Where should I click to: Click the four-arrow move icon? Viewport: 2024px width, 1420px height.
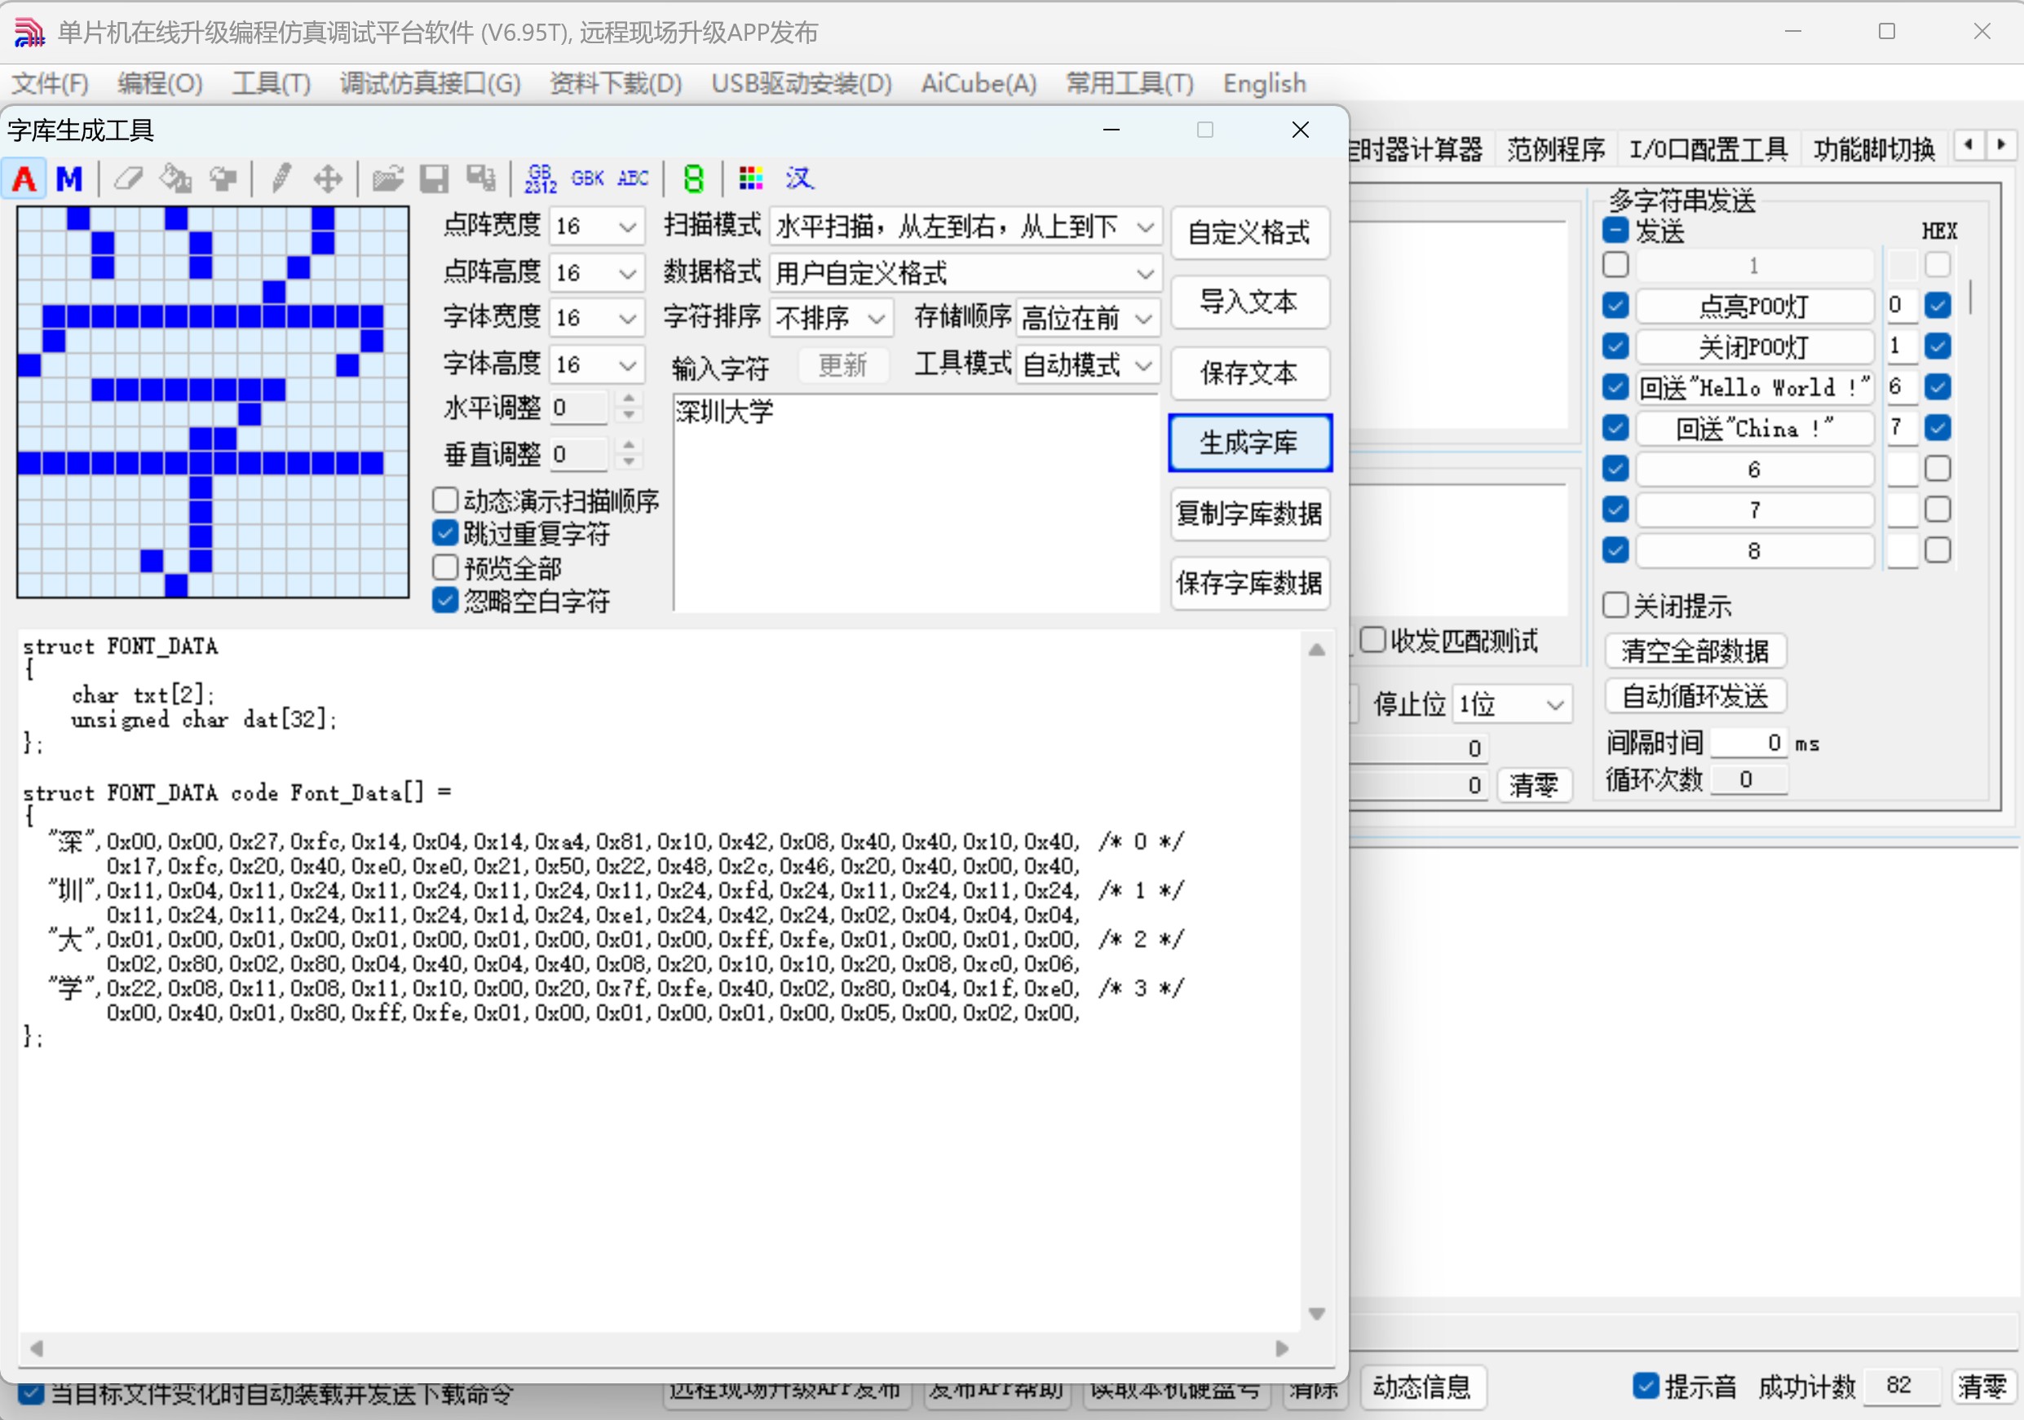[x=328, y=179]
